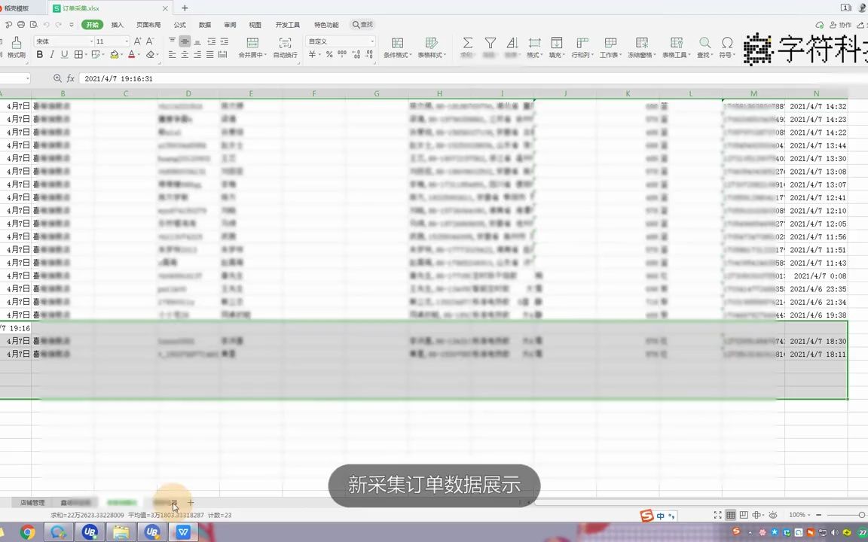The width and height of the screenshot is (868, 542).
Task: Toggle italic formatting
Action: [52, 55]
